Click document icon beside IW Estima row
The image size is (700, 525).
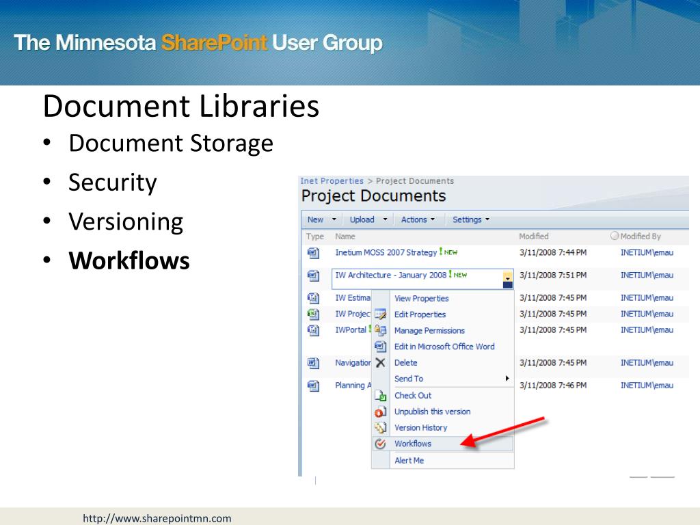(313, 298)
